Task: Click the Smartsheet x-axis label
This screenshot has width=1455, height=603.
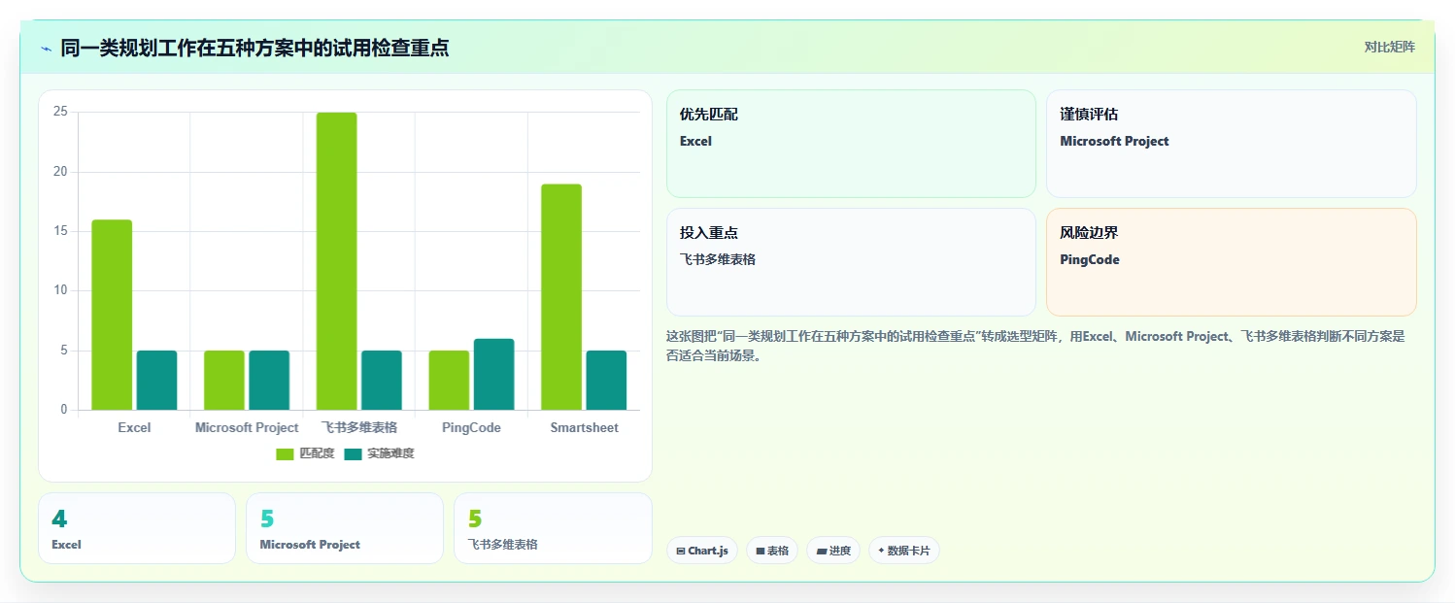Action: coord(584,427)
